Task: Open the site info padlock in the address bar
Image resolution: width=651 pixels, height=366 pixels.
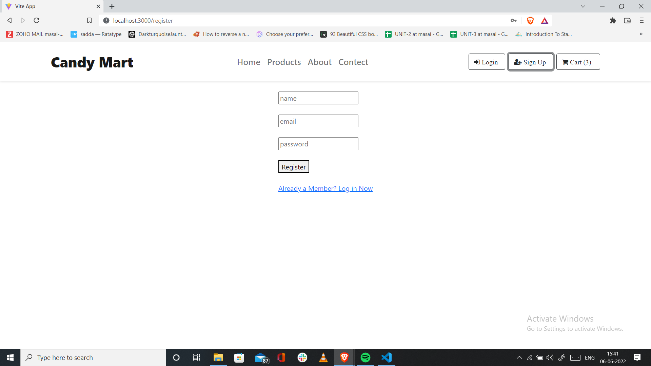Action: pyautogui.click(x=106, y=20)
